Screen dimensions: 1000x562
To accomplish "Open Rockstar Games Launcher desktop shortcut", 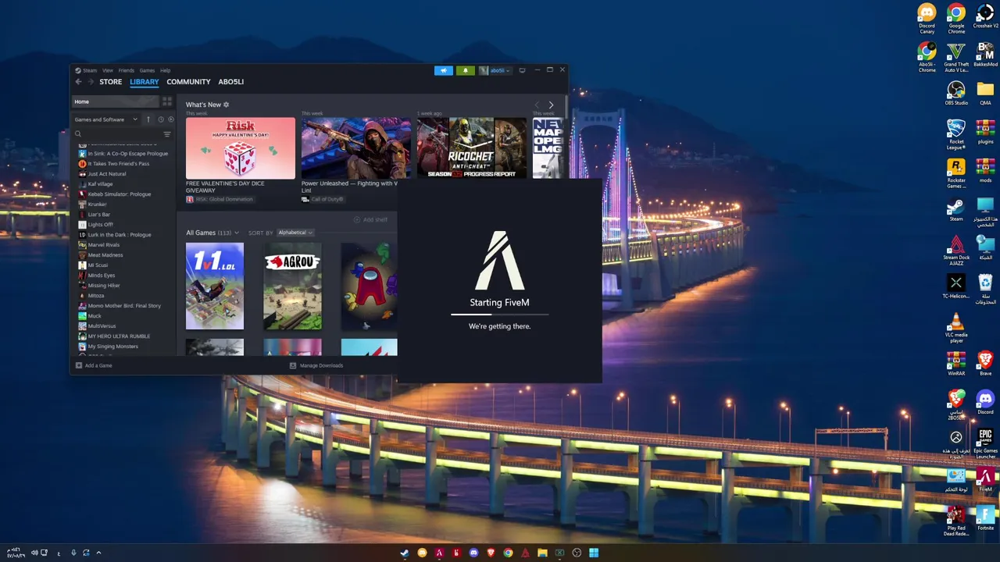I will (956, 173).
